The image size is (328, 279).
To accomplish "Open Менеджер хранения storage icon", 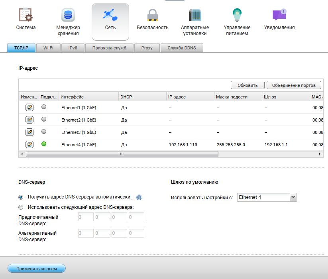I will coord(68,15).
